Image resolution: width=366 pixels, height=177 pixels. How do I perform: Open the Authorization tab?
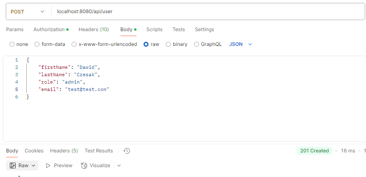point(51,29)
